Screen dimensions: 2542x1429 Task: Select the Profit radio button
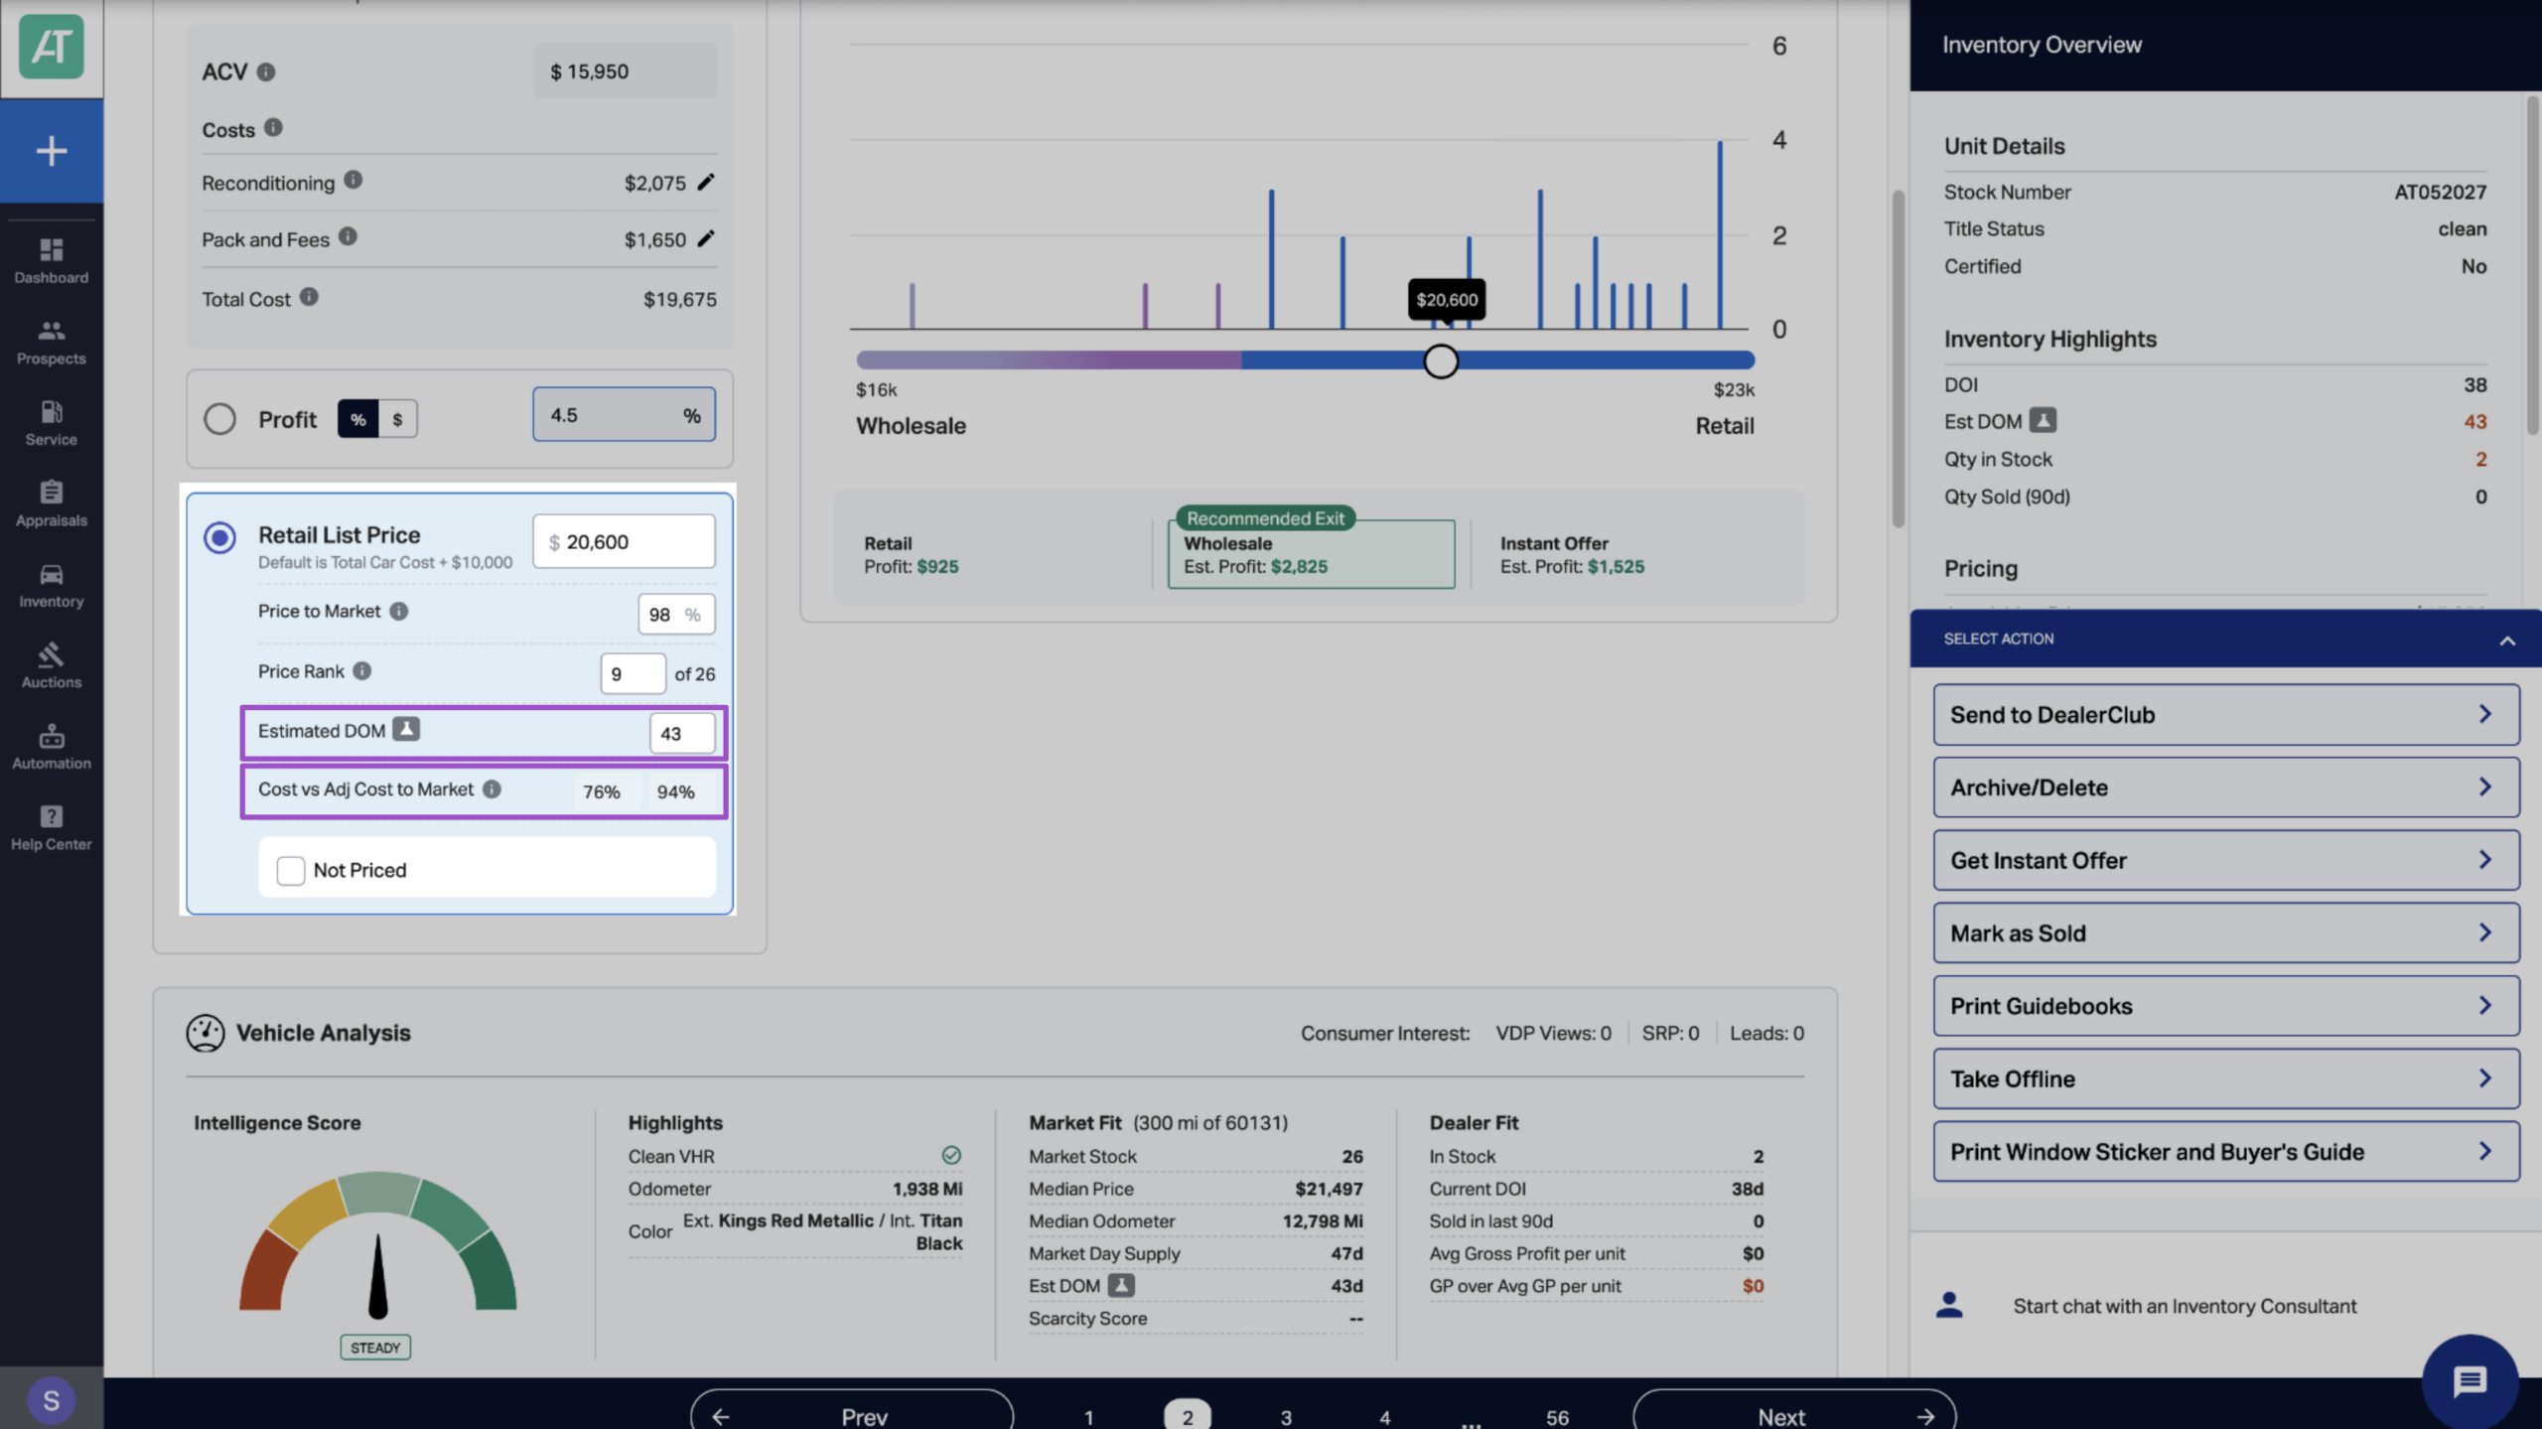(x=219, y=419)
